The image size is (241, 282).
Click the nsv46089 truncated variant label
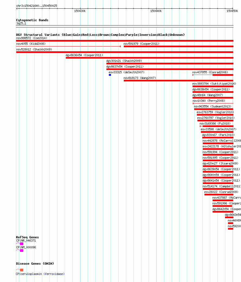[234, 220]
